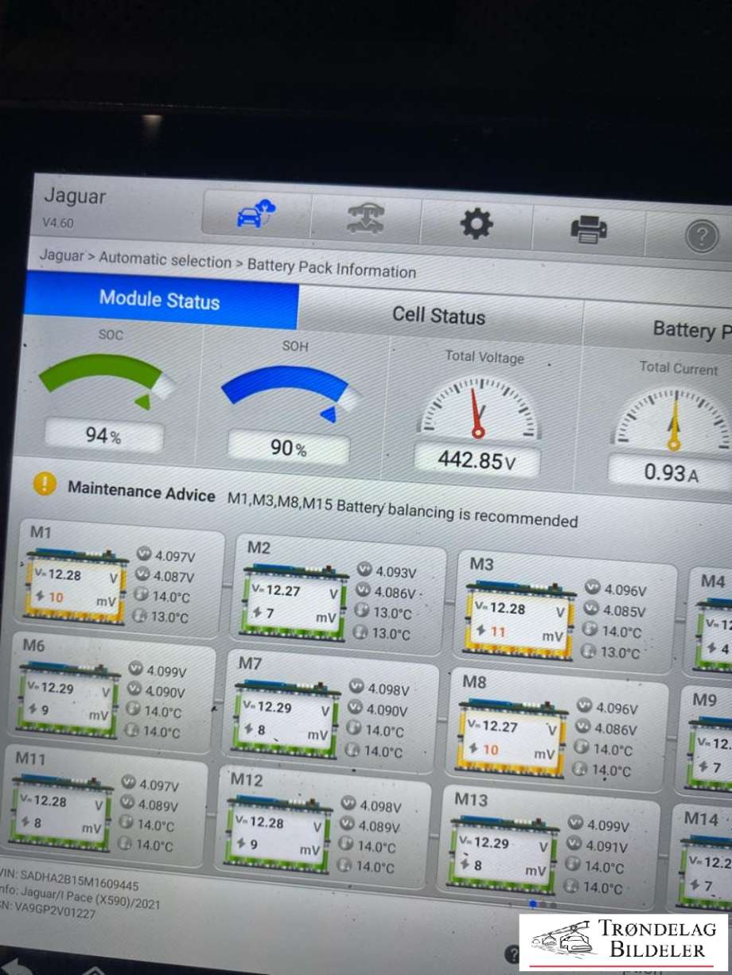Tap M6 max voltage icon beside 4.099V
Image resolution: width=732 pixels, height=975 pixels.
[136, 670]
